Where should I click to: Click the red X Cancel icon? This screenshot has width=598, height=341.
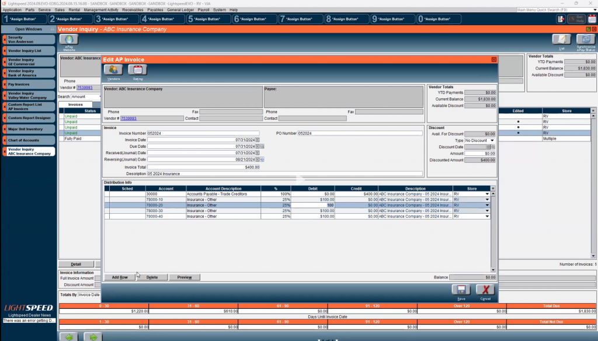pos(485,290)
